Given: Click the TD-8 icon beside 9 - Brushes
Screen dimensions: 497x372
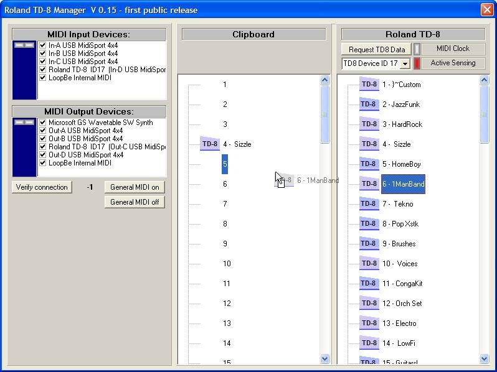Looking at the screenshot, I should (x=369, y=244).
